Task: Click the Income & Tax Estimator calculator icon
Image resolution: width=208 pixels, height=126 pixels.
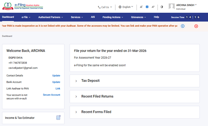Action: pos(59,118)
